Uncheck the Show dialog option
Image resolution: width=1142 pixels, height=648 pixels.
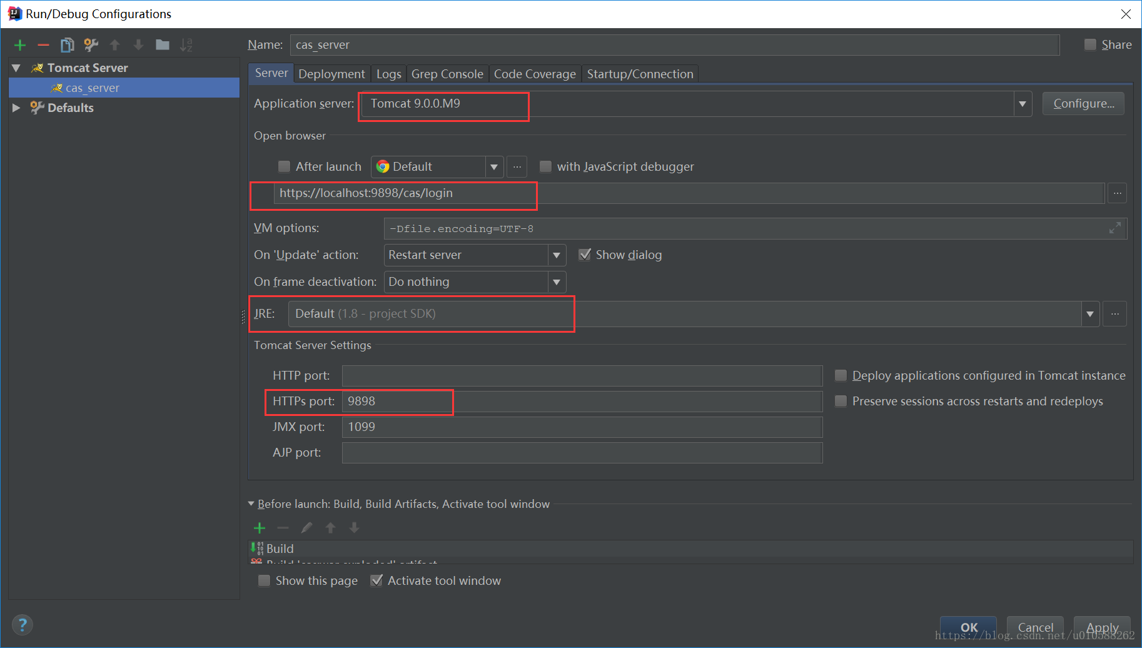pyautogui.click(x=584, y=255)
